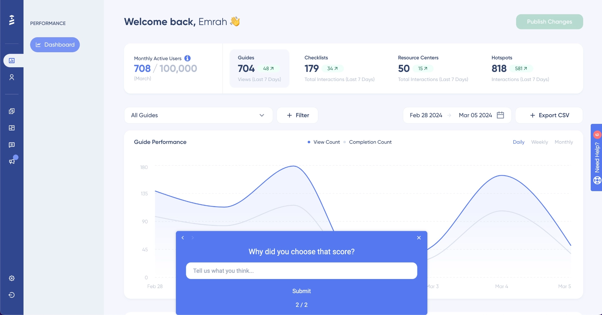The image size is (602, 315).
Task: Click the announcements megaphone icon with notification dot
Action: point(12,161)
